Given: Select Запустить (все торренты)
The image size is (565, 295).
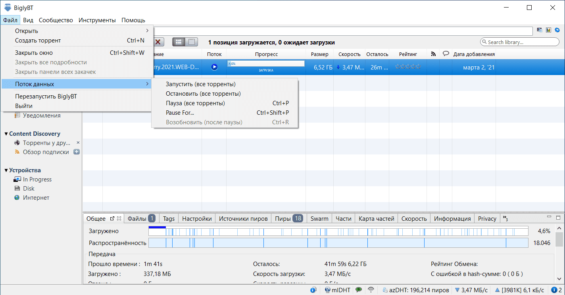Looking at the screenshot, I should pyautogui.click(x=225, y=84).
